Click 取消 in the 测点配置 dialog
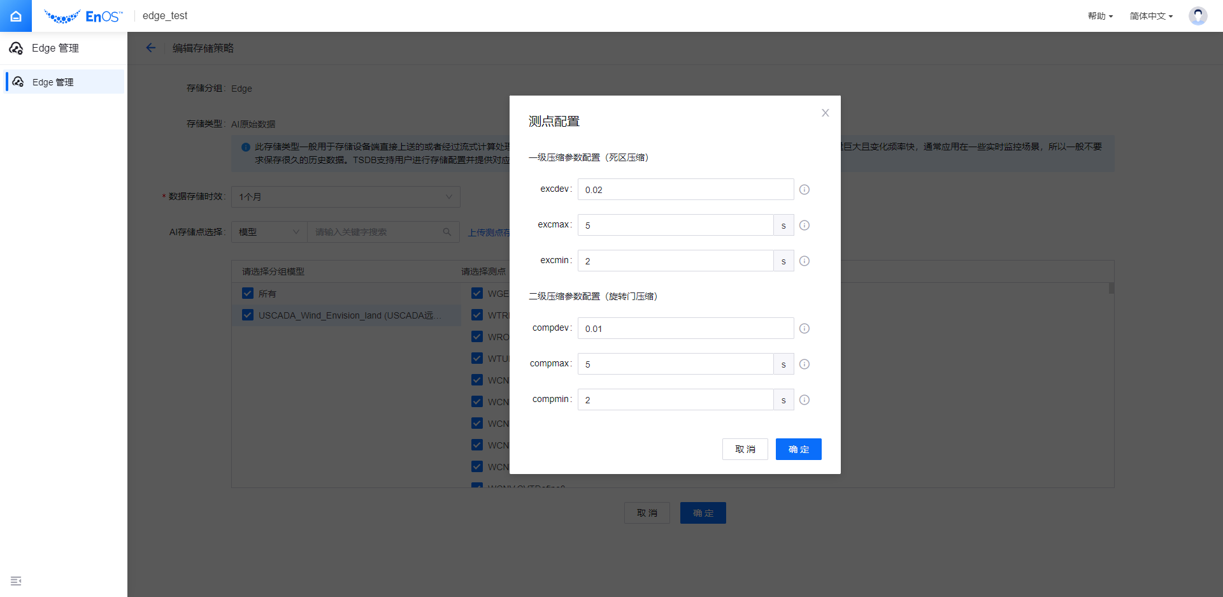The width and height of the screenshot is (1223, 597). [745, 449]
